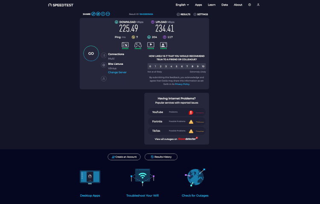Select rating 2 for recommendation
Image resolution: width=320 pixels, height=204 pixels.
160,66
